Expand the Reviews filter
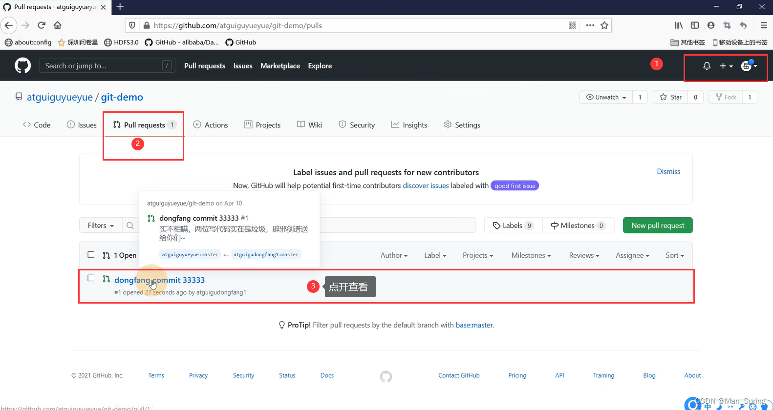773x410 pixels. click(x=584, y=255)
